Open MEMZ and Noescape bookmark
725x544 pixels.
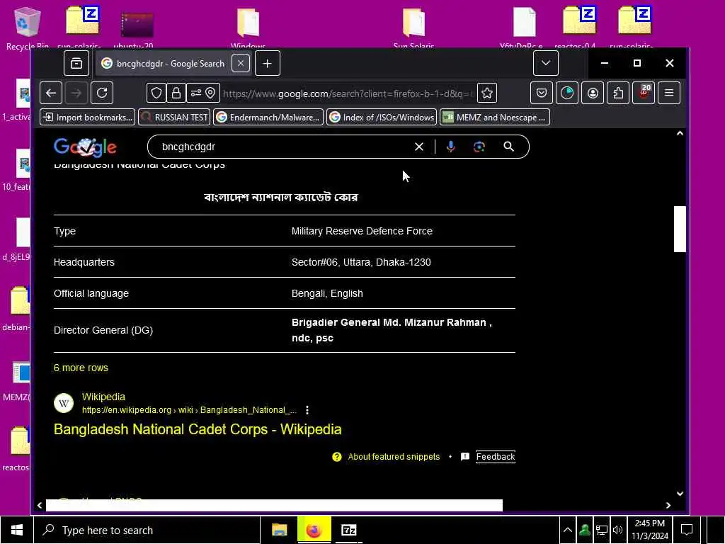point(495,118)
